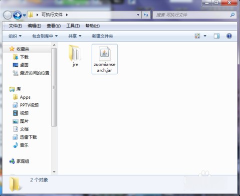Image resolution: width=240 pixels, height=196 pixels.
Task: Select the jre folder
Action: pyautogui.click(x=75, y=56)
